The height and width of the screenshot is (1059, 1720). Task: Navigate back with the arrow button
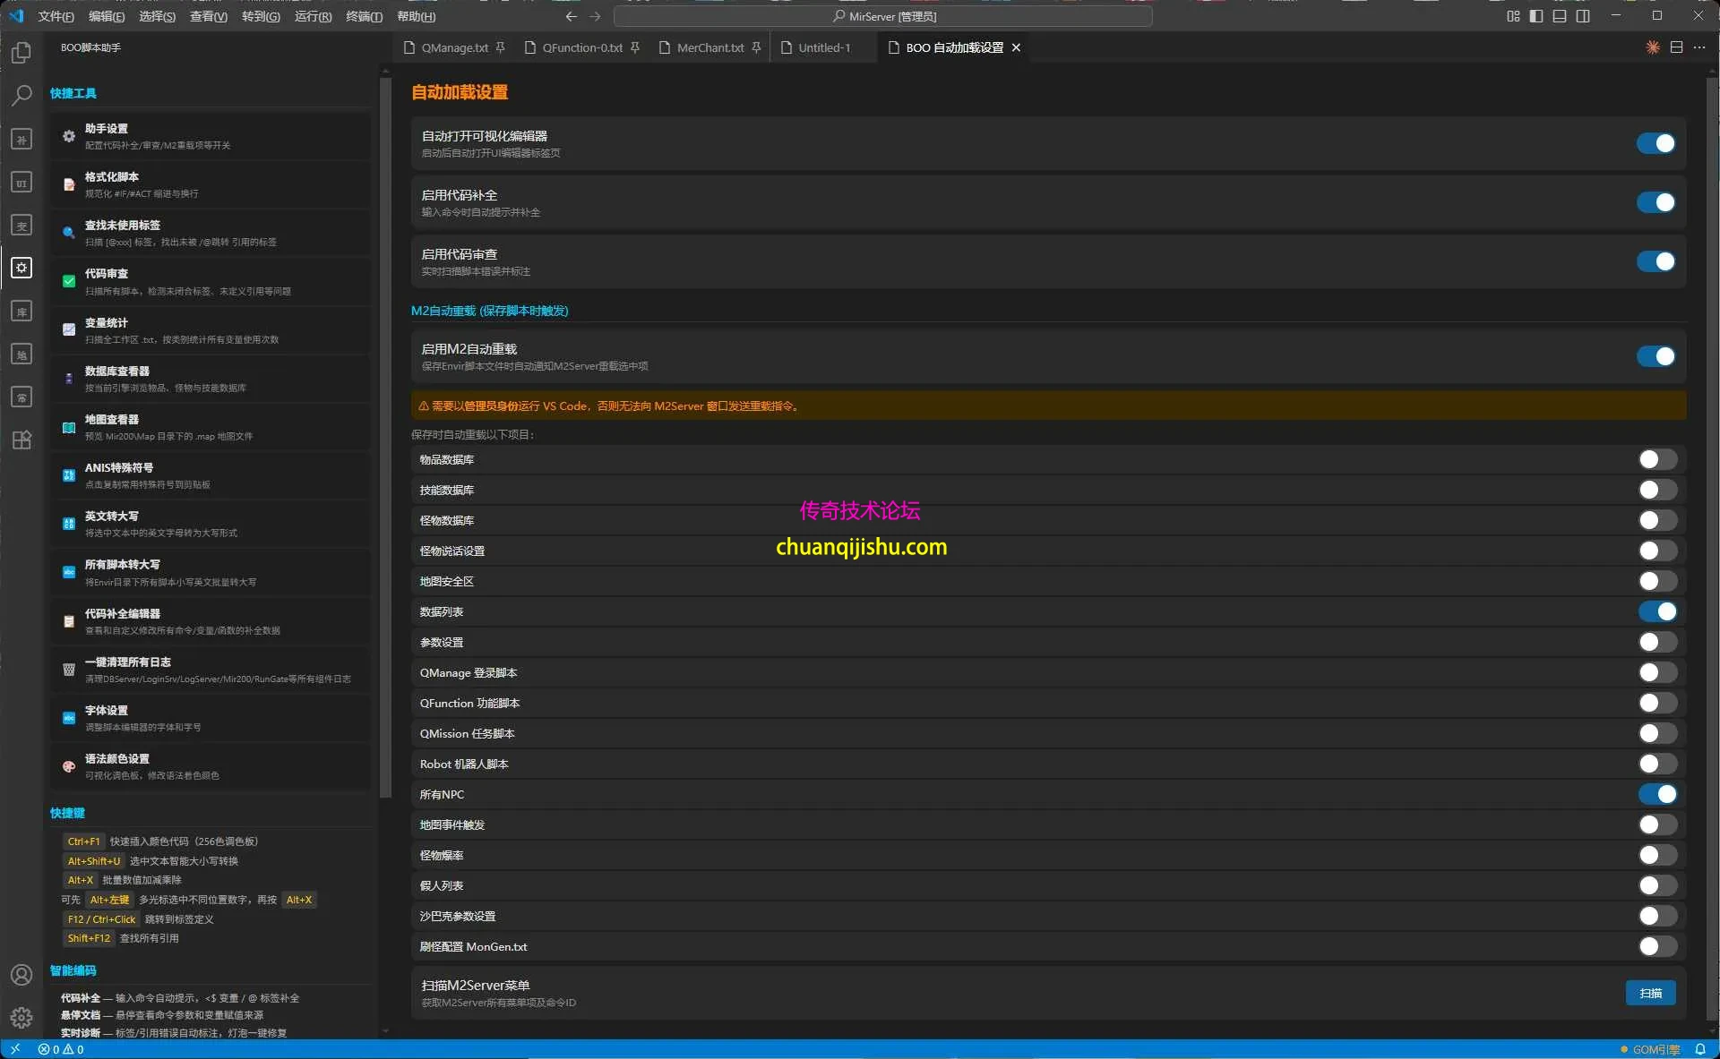572,16
